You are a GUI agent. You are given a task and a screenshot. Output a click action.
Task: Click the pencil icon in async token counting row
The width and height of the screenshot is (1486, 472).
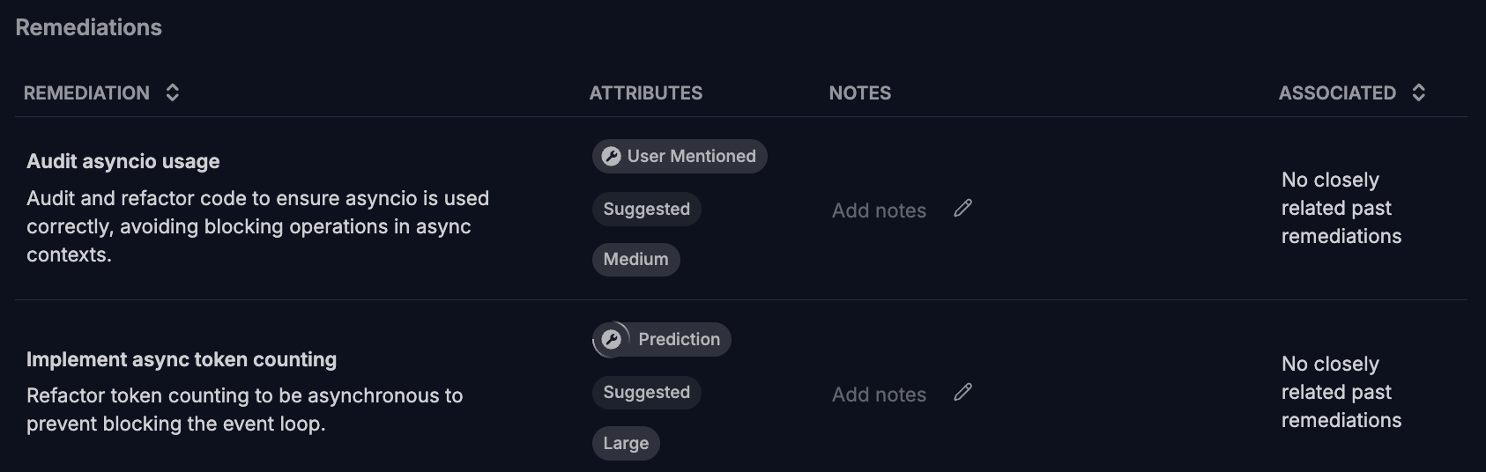962,393
